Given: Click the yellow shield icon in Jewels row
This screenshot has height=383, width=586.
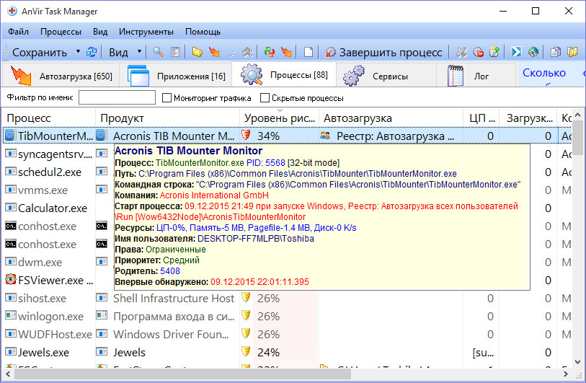Looking at the screenshot, I should [246, 351].
